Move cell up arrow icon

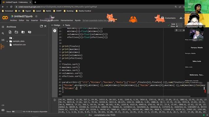176,30
